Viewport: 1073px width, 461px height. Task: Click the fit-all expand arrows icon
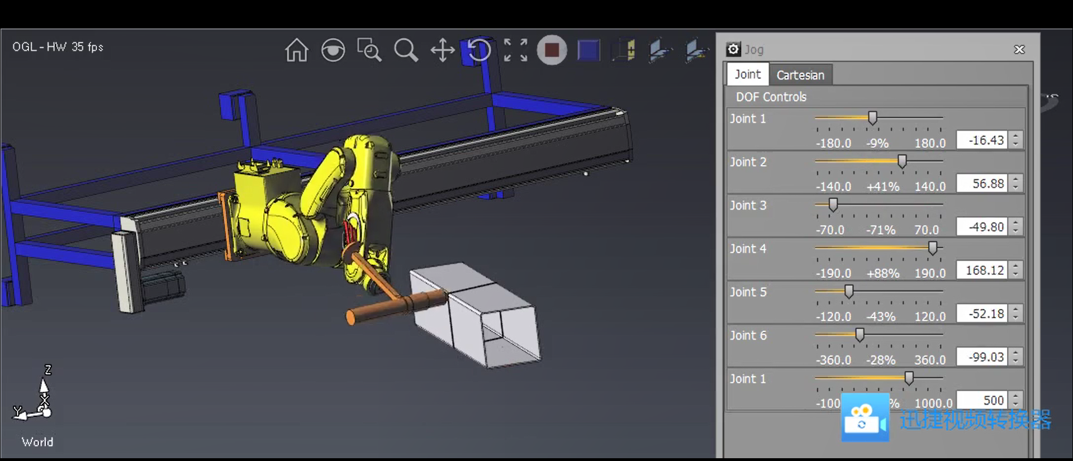coord(515,50)
